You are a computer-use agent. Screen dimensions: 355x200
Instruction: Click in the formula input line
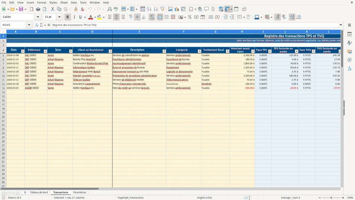pos(195,25)
